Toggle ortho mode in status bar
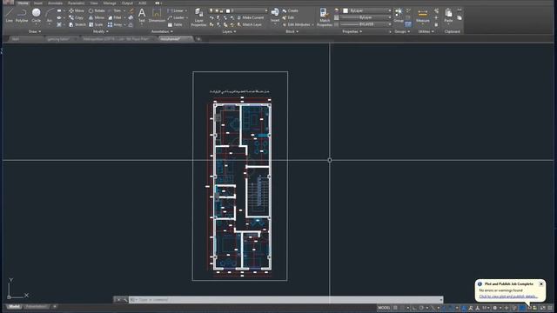The height and width of the screenshot is (313, 557). [x=414, y=308]
